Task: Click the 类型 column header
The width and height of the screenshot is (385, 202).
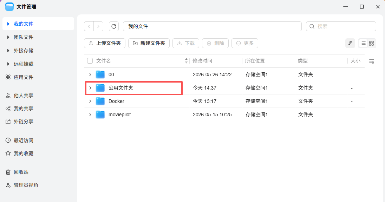Action: click(x=303, y=61)
